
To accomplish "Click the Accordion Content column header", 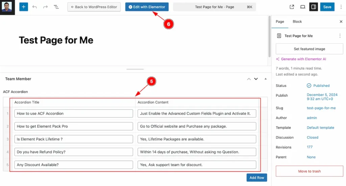I will 153,102.
